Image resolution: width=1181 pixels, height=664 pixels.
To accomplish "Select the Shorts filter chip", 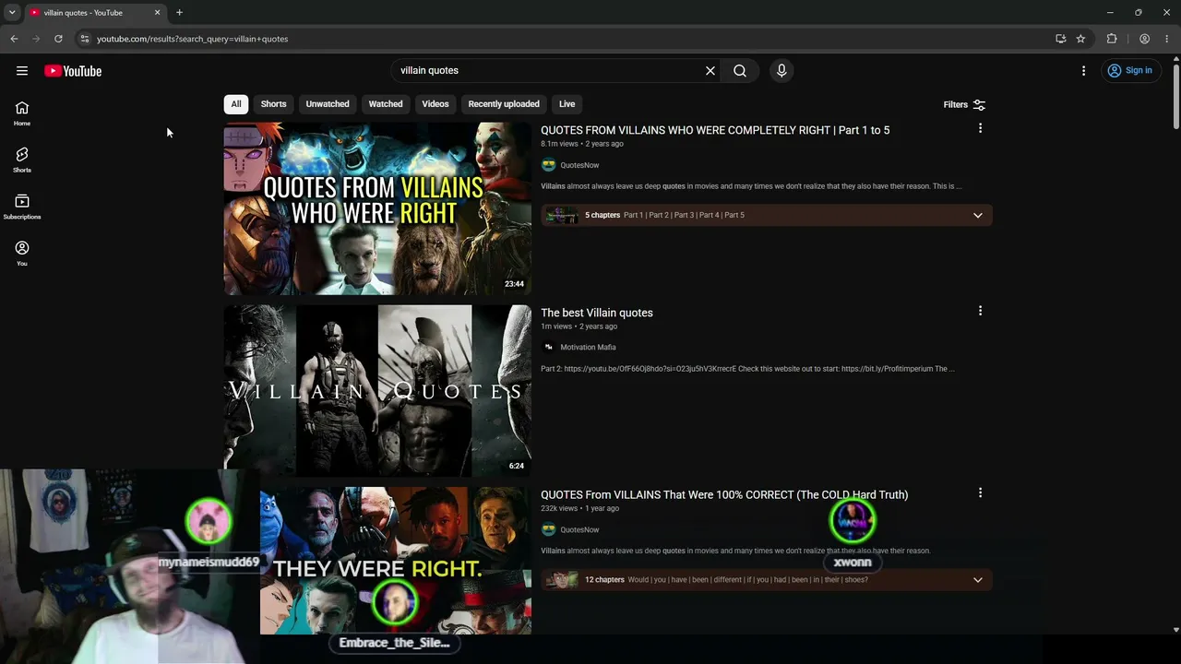I will (x=273, y=104).
